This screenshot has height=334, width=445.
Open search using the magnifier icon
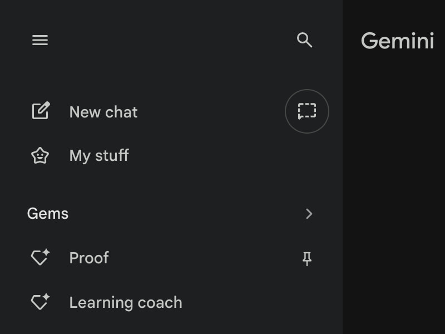(304, 40)
